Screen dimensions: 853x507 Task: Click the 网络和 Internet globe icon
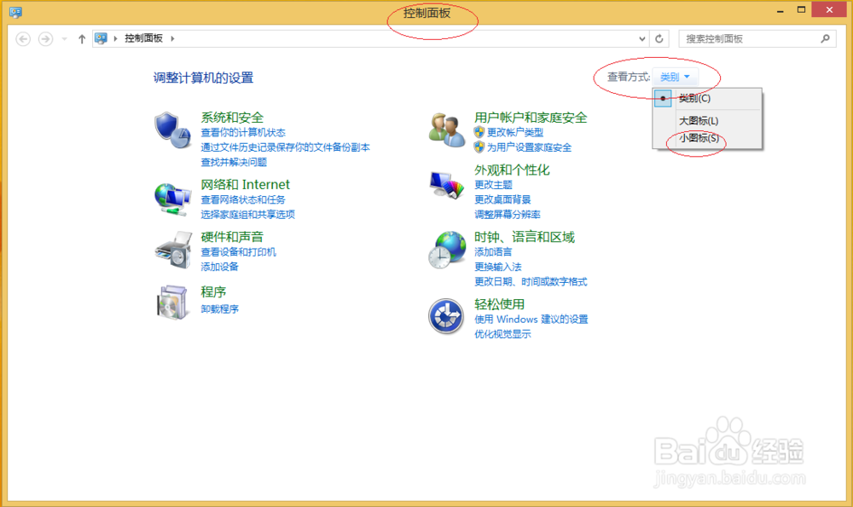click(x=173, y=196)
